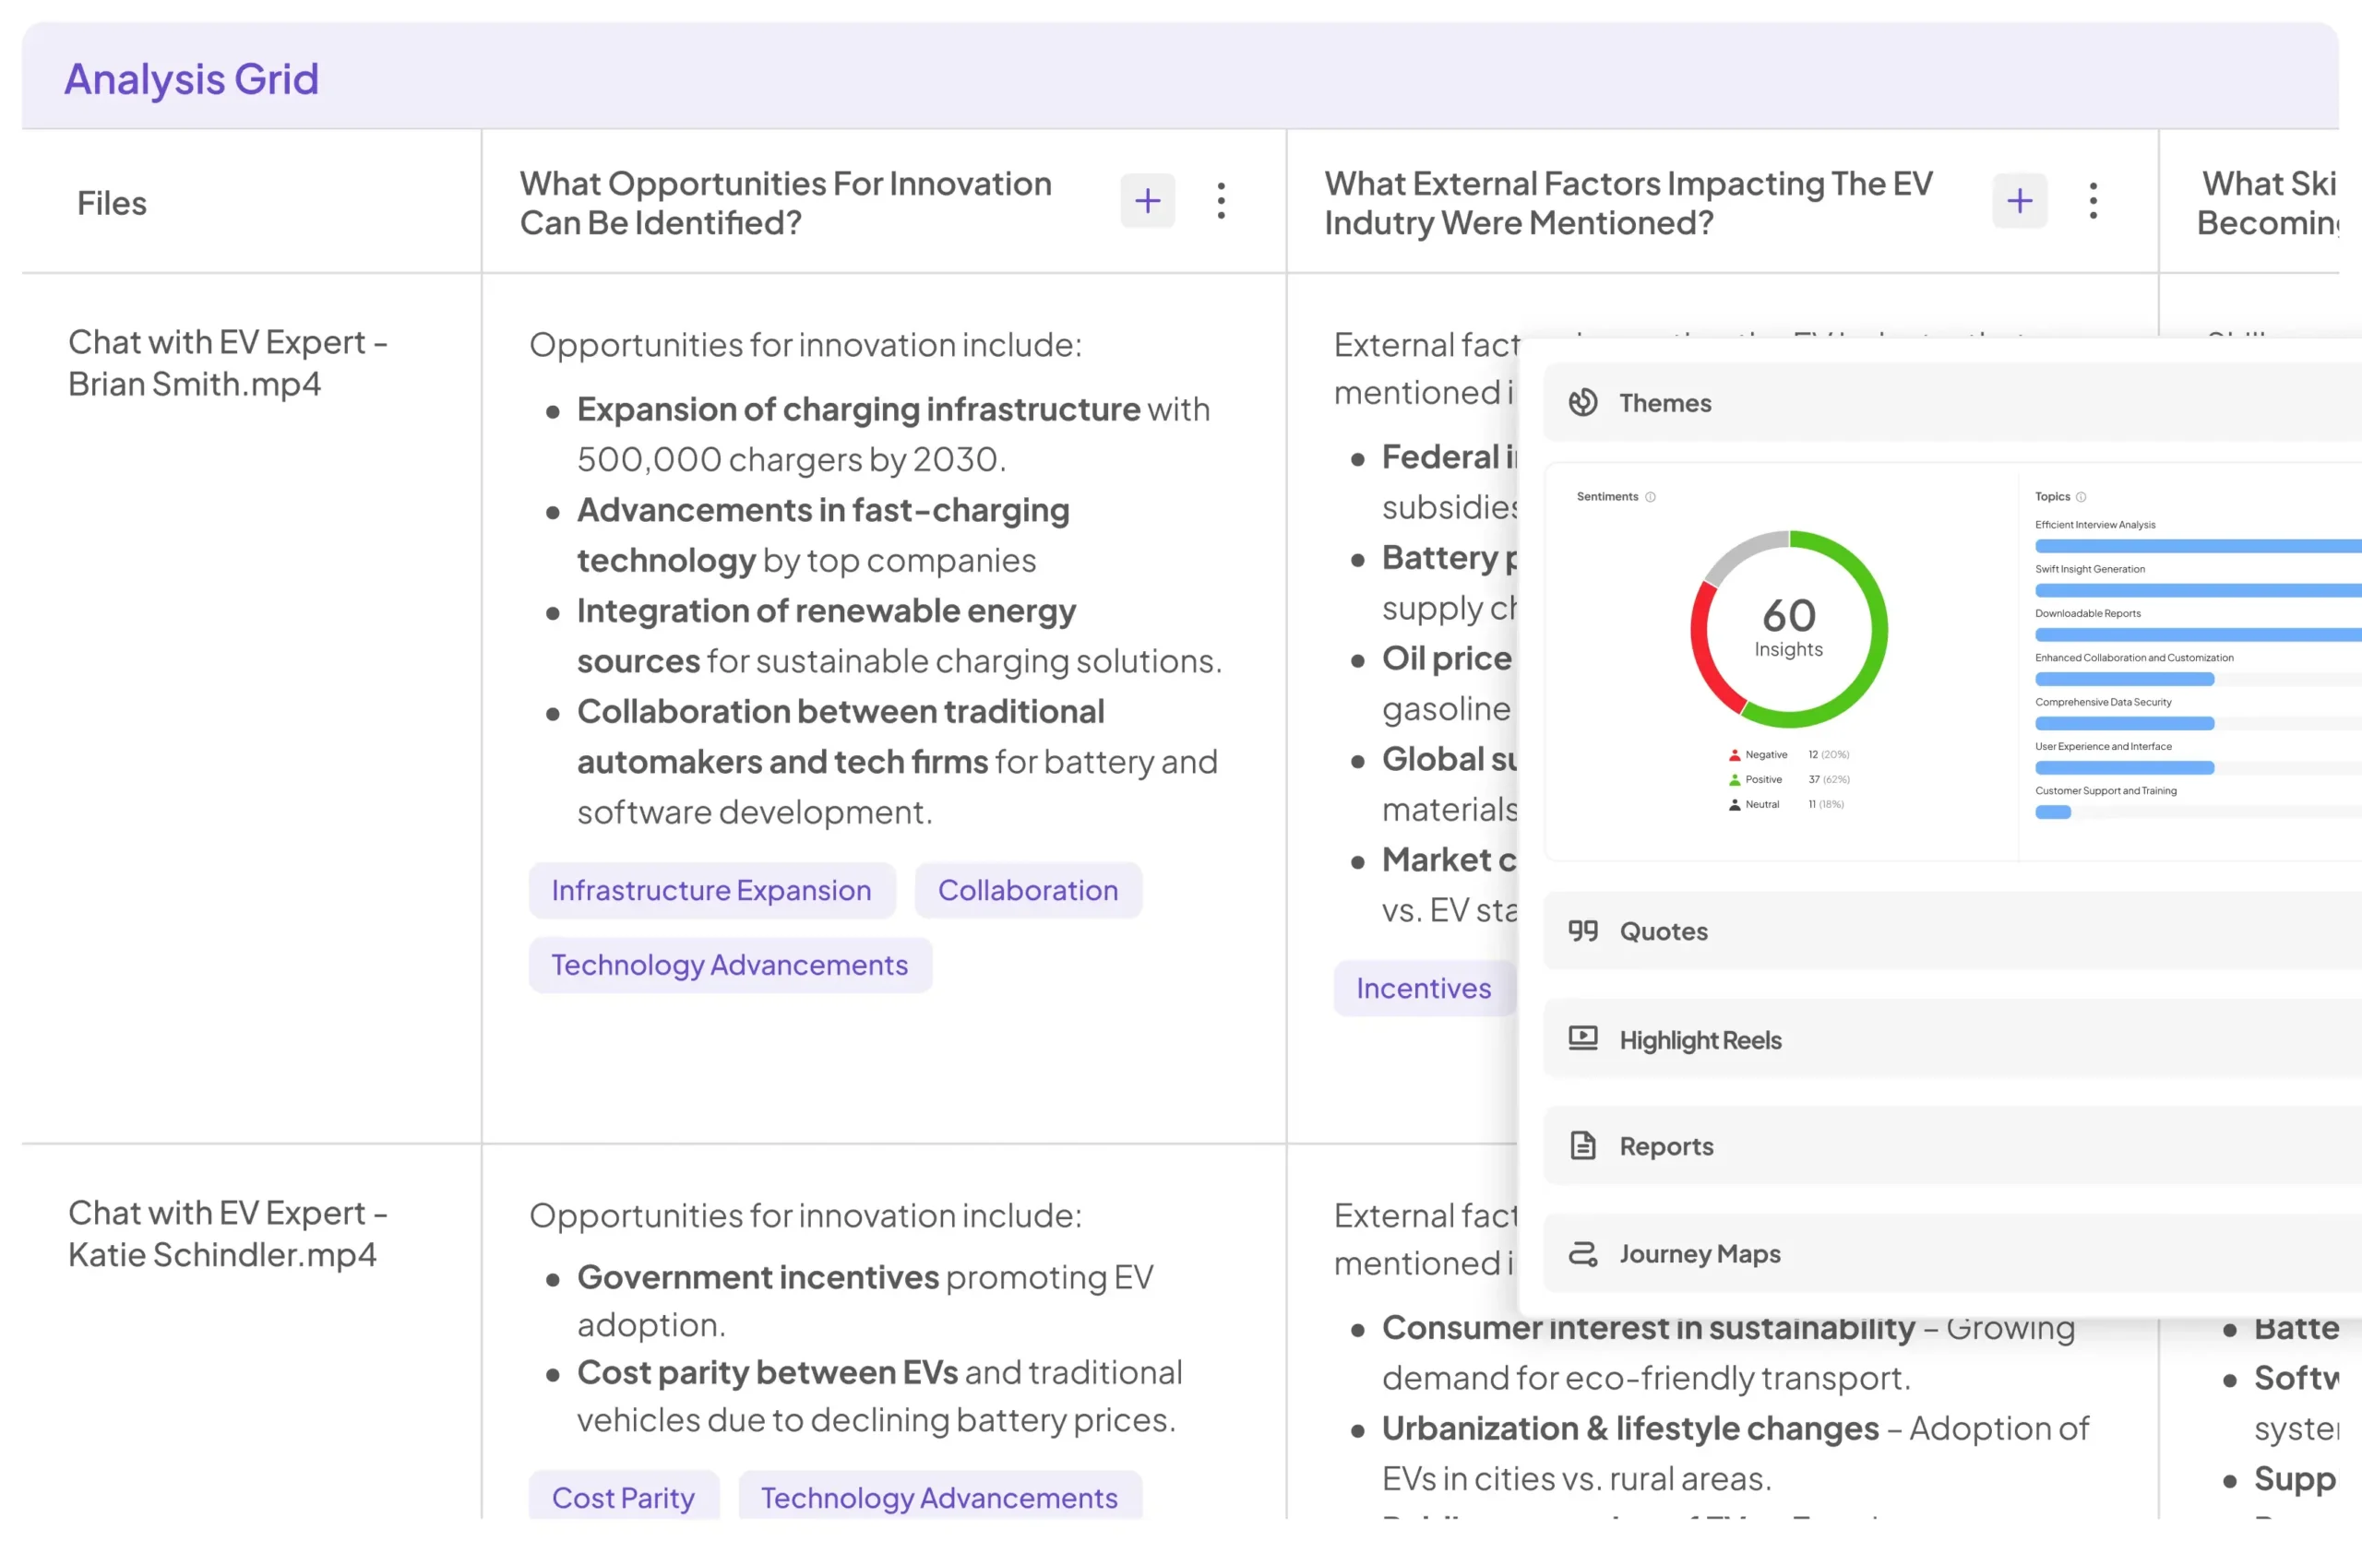The image size is (2362, 1541).
Task: Open three-dot menu for Opportunities column
Action: click(x=1221, y=201)
